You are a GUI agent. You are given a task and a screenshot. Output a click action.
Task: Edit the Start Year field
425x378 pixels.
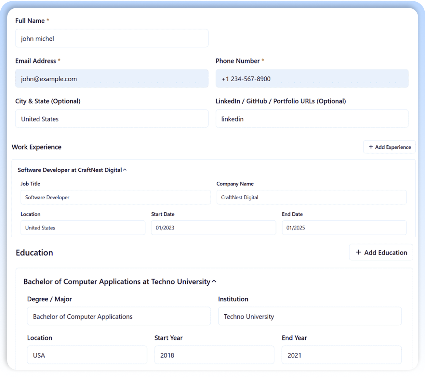[x=214, y=355]
